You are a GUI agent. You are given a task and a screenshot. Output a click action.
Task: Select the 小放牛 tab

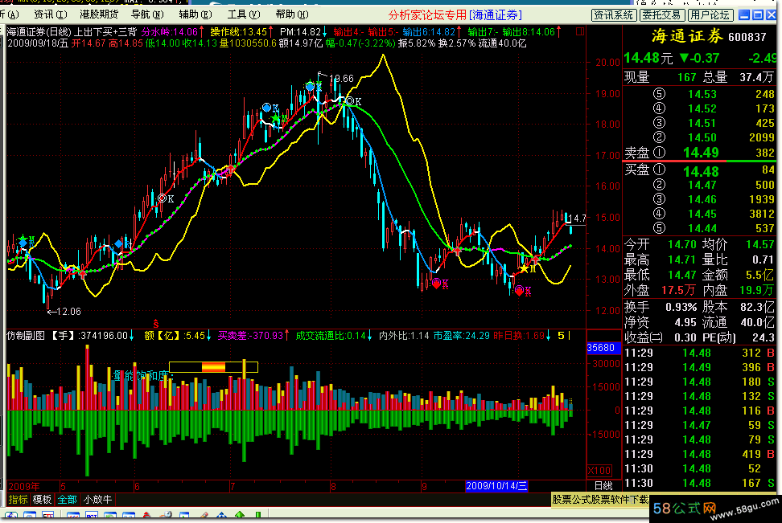pos(98,499)
